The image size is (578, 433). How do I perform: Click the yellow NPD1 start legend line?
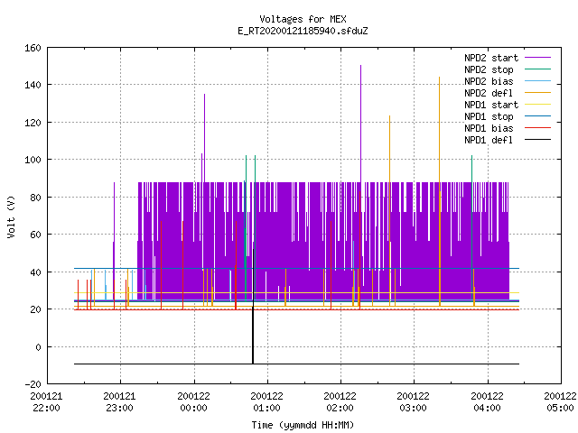538,105
